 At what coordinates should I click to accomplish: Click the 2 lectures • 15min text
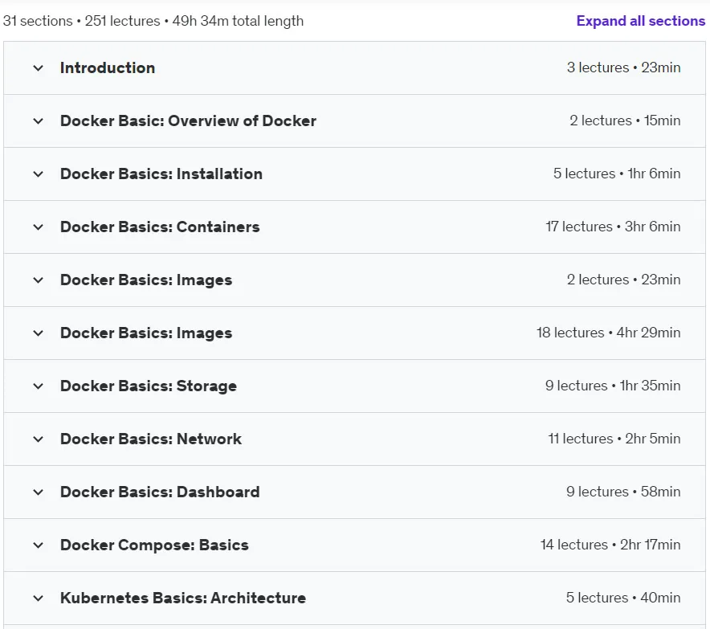[625, 120]
